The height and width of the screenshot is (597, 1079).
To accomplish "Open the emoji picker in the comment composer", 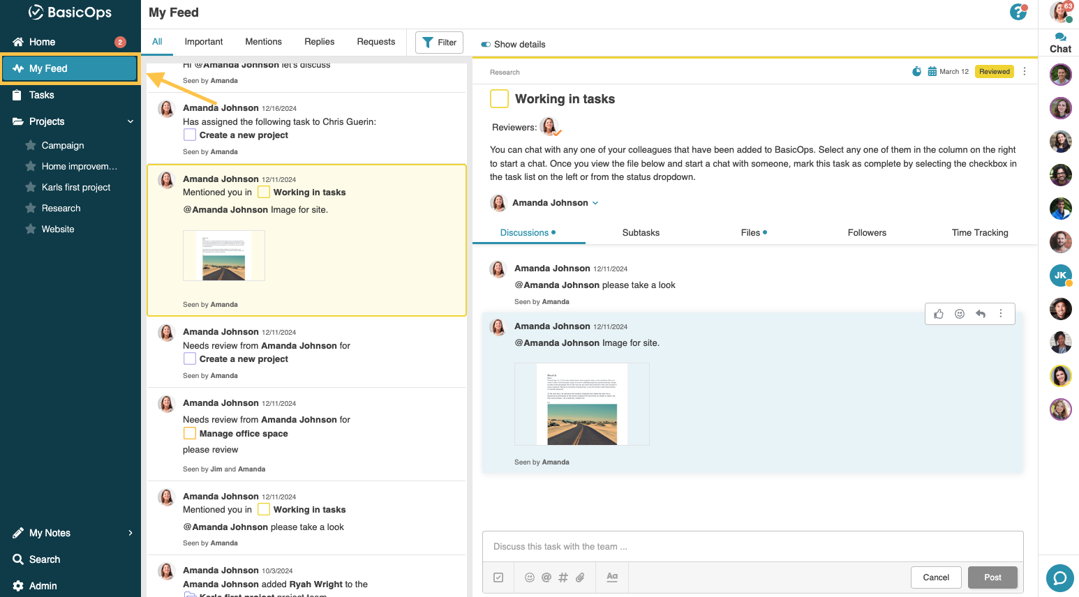I will (530, 577).
